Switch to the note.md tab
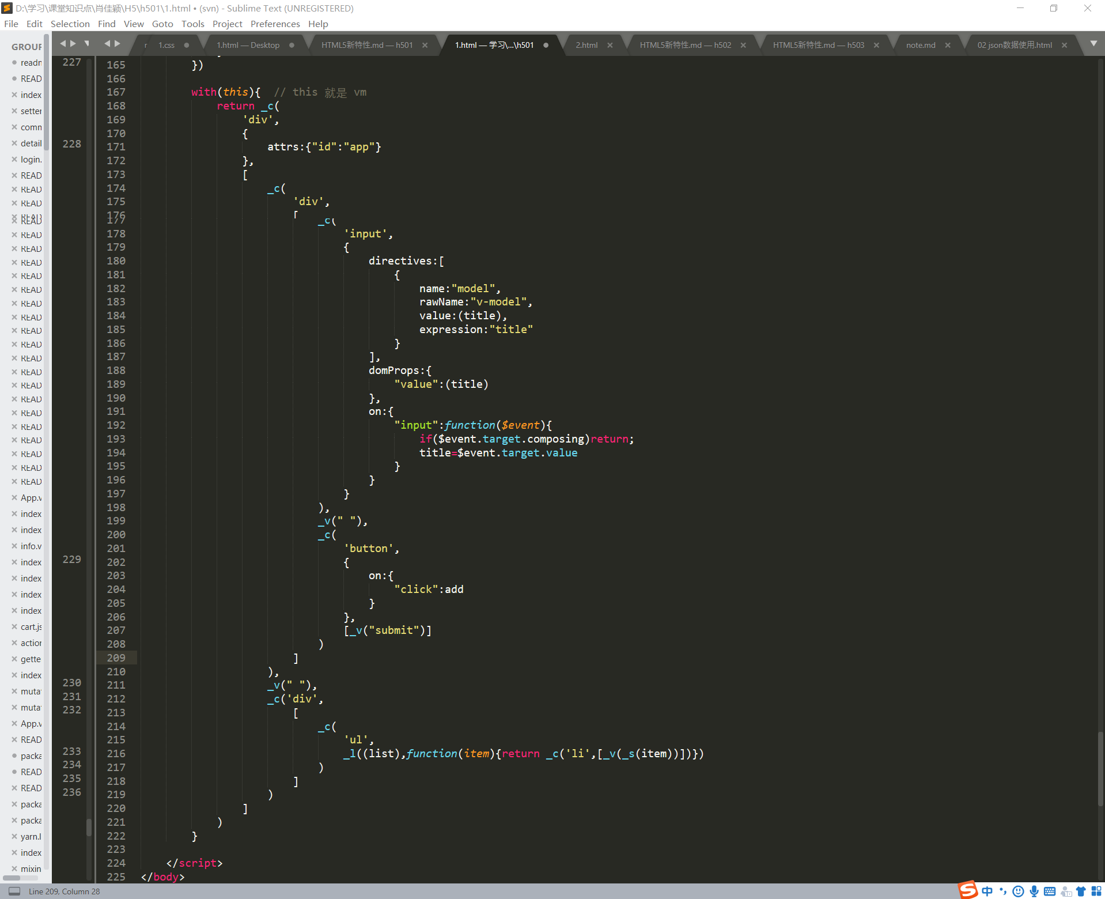Image resolution: width=1105 pixels, height=899 pixels. point(921,45)
